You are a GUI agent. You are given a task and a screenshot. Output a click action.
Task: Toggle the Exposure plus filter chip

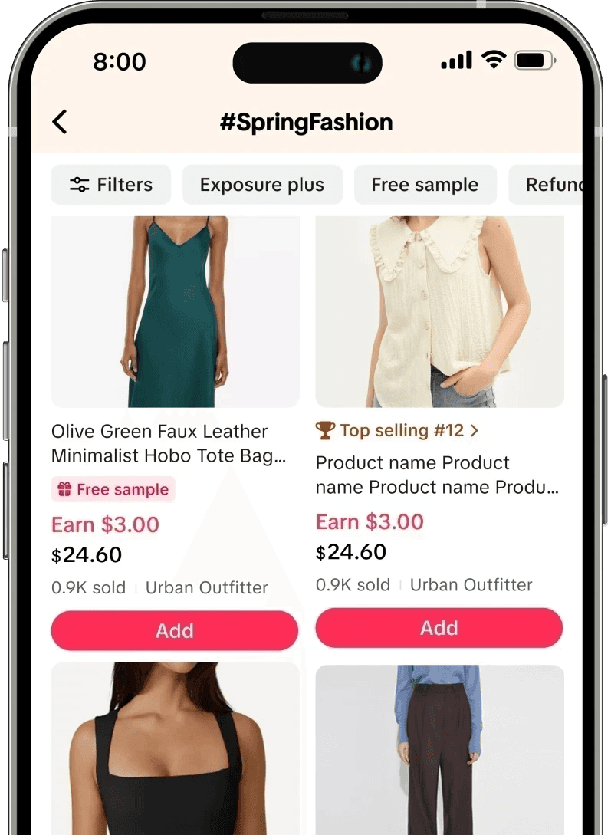click(262, 184)
